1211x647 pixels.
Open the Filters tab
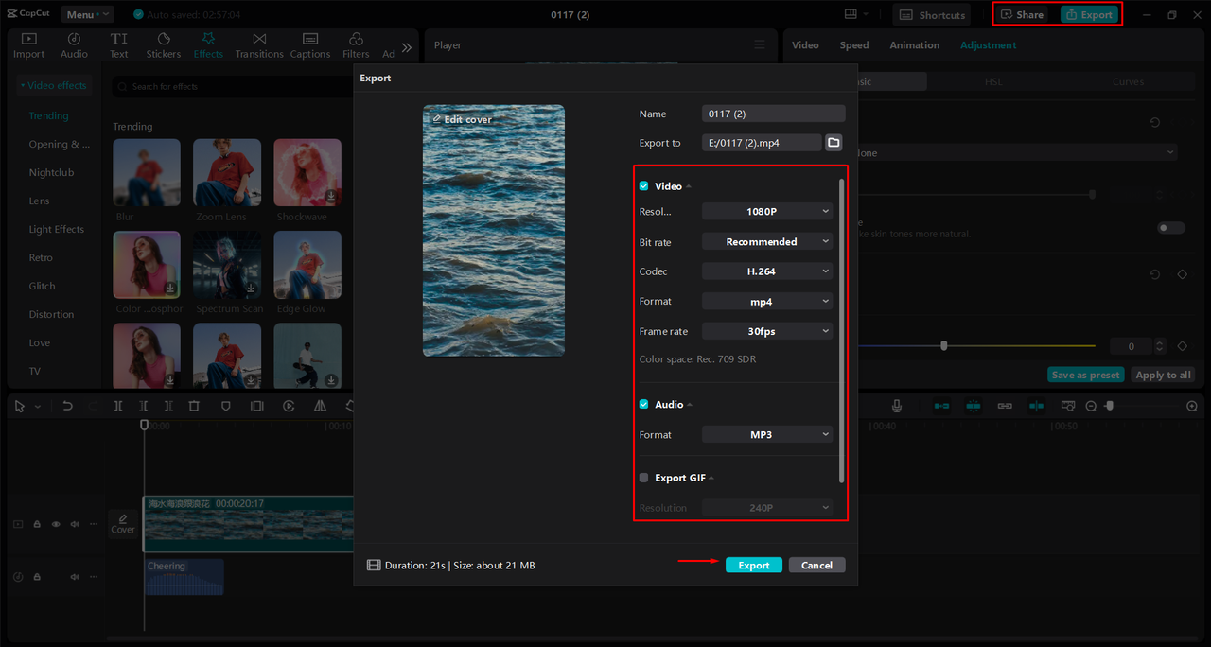[356, 45]
